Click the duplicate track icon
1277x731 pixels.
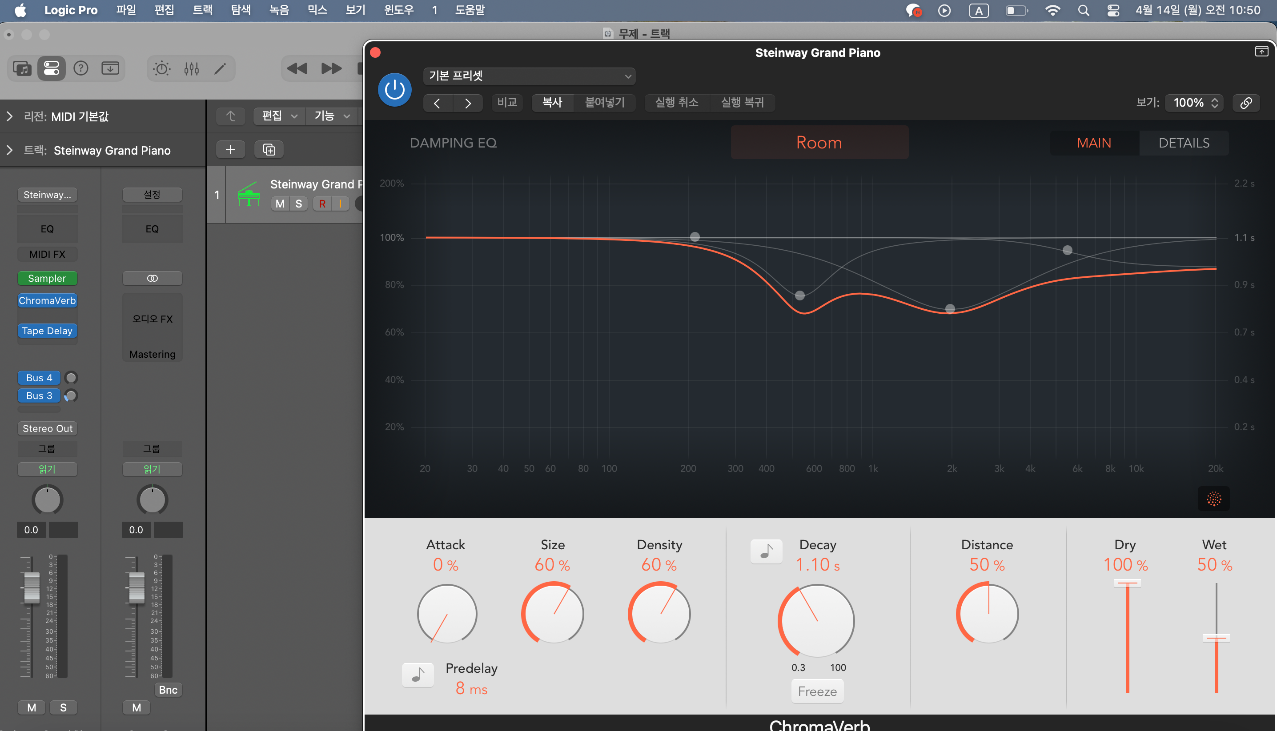[269, 150]
